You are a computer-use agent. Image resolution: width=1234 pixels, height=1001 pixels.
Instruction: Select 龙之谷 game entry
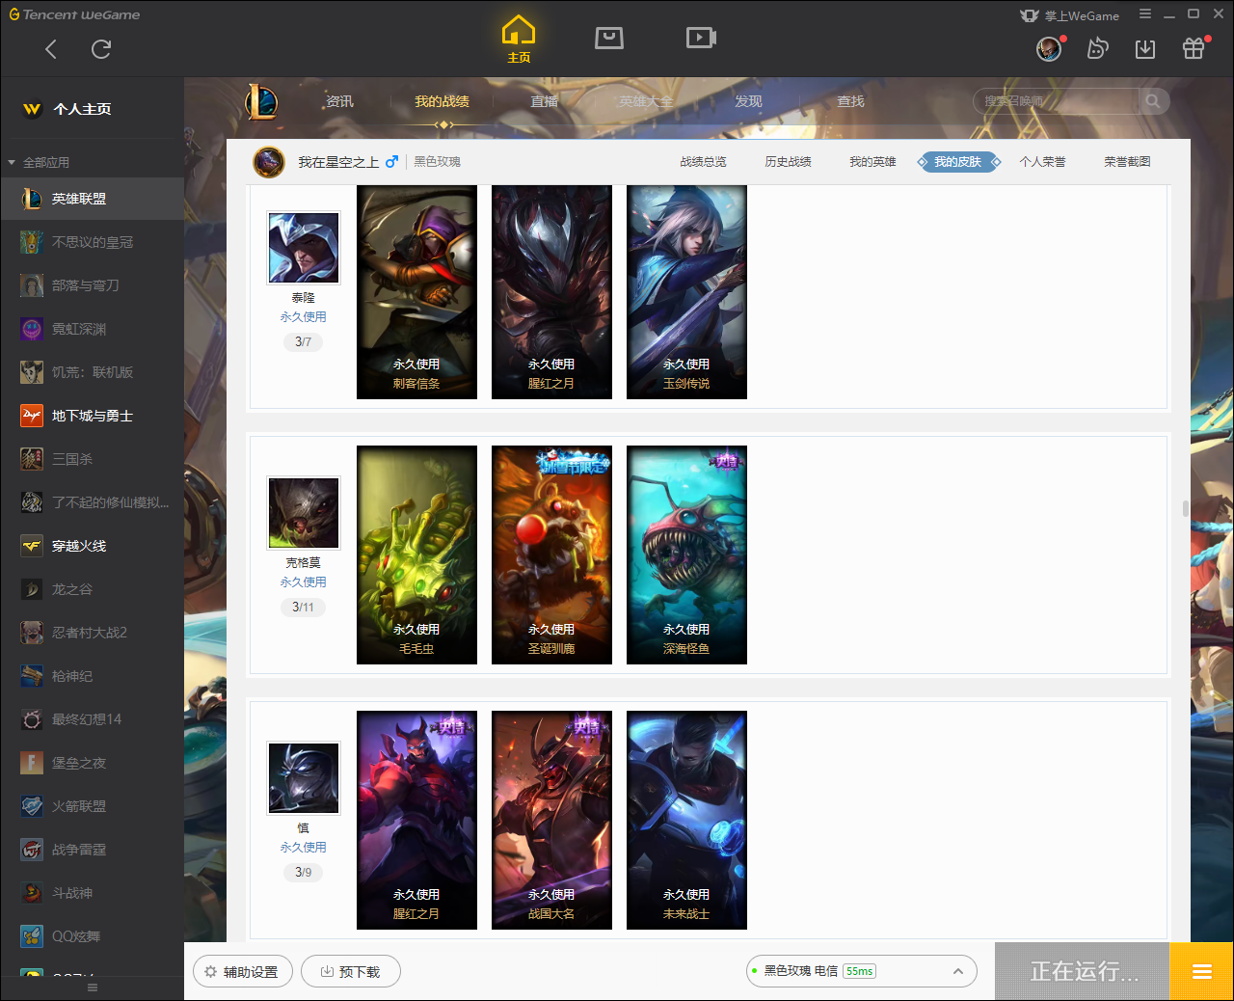(93, 589)
